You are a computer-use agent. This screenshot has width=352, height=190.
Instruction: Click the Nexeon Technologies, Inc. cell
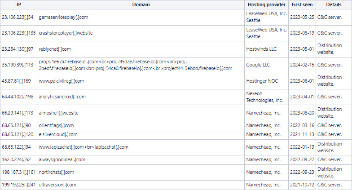(x=264, y=97)
